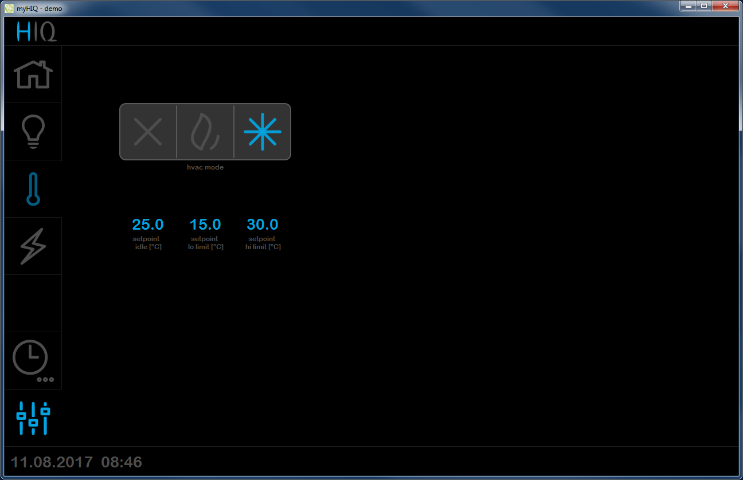The image size is (743, 480).
Task: Click the "hvac mode" label text
Action: pos(205,167)
